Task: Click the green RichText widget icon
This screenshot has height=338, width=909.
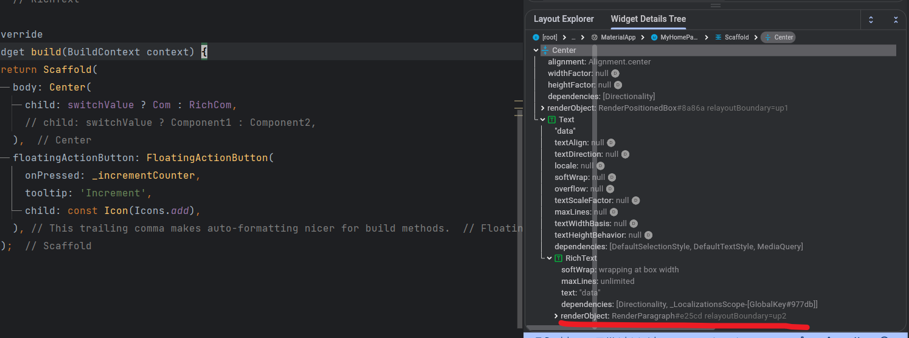Action: (x=558, y=258)
